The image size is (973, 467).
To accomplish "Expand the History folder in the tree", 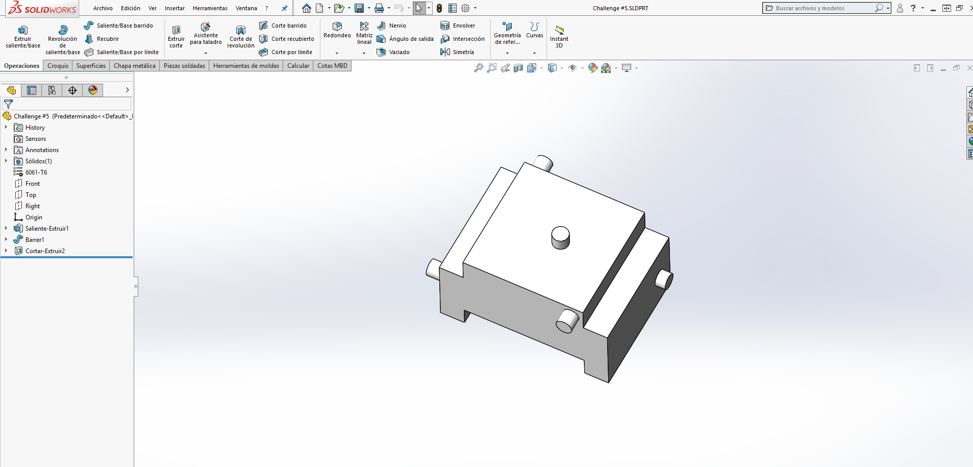I will [x=6, y=127].
